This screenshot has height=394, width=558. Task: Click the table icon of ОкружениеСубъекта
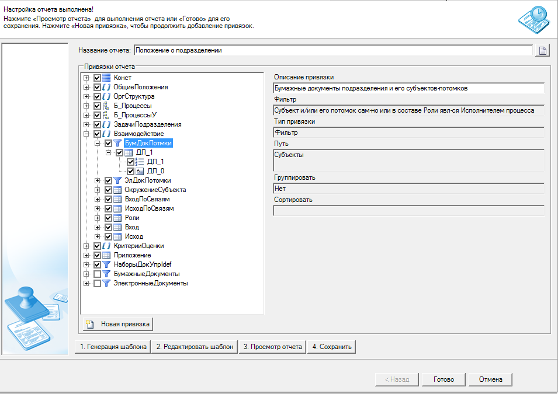[117, 190]
